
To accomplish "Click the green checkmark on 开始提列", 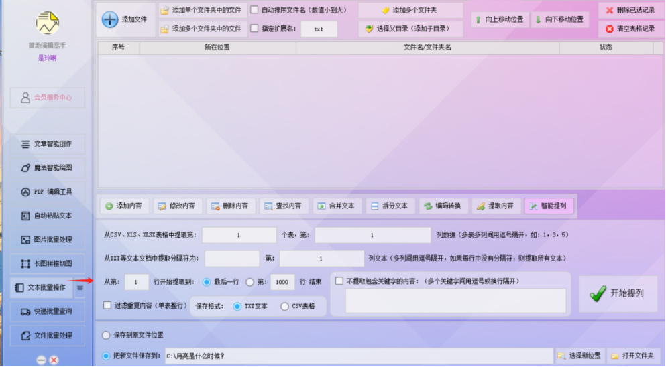I will [598, 293].
